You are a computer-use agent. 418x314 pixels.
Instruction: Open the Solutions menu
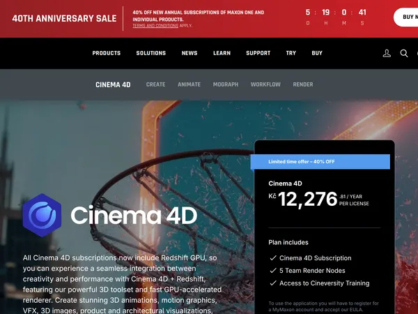(151, 53)
